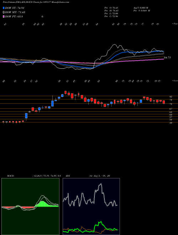Click the 67 price level label

point(171,109)
